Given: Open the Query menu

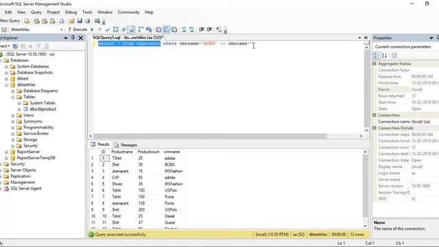Looking at the screenshot, I should pyautogui.click(x=36, y=12).
